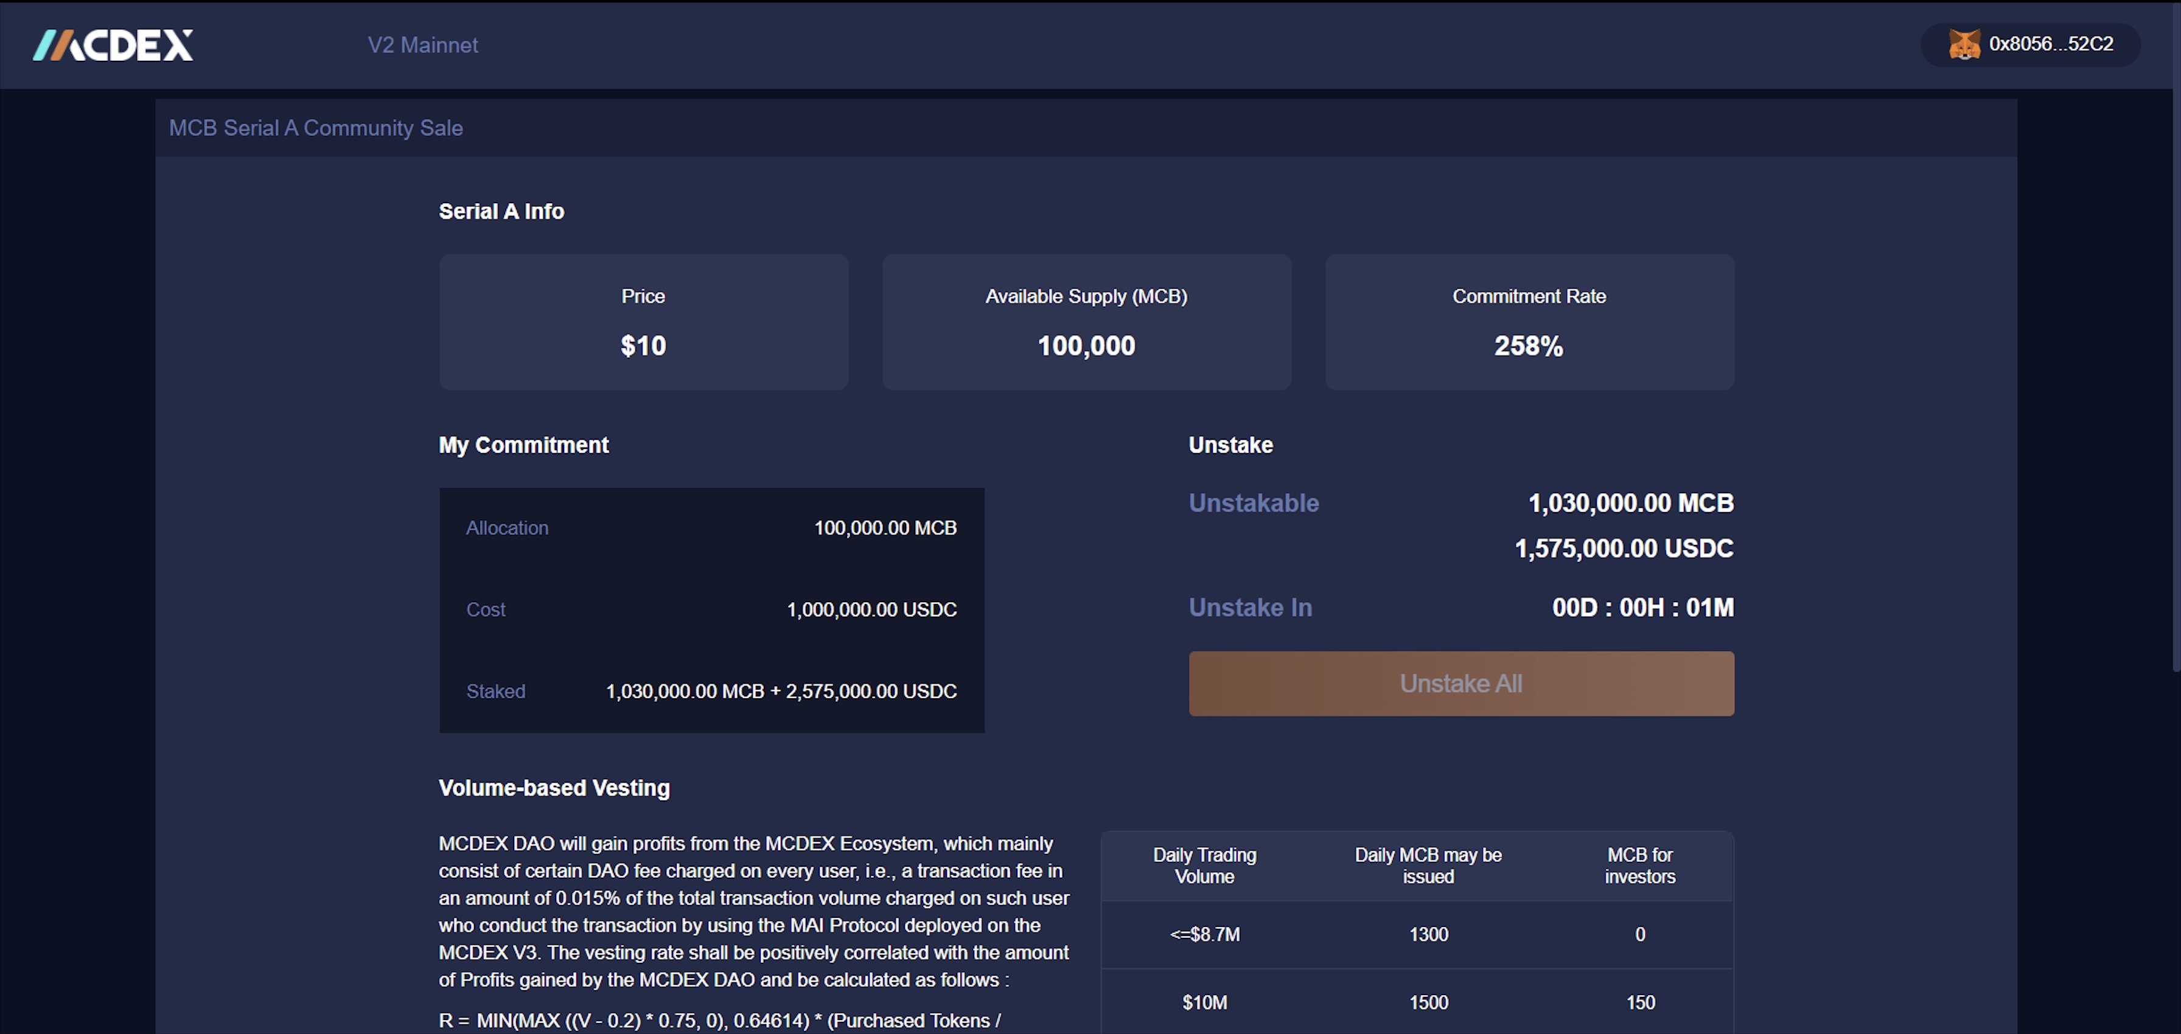Click the $10M table cell

[1205, 1003]
